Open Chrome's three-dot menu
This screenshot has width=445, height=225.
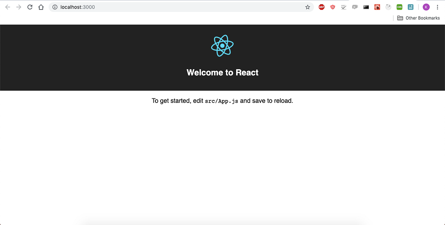(x=437, y=7)
